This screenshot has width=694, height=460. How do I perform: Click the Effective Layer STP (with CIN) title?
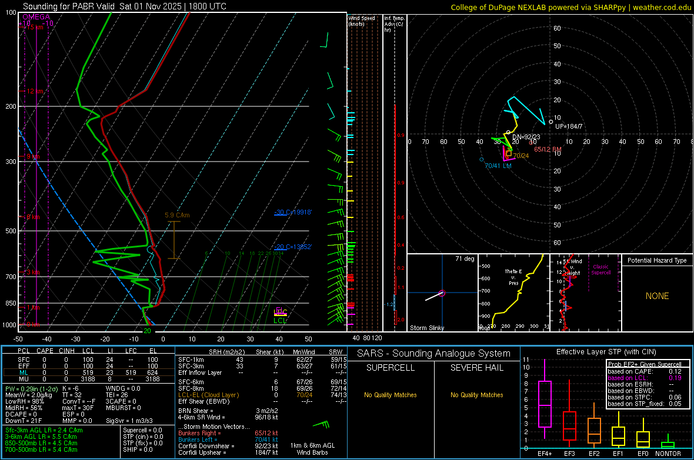606,352
